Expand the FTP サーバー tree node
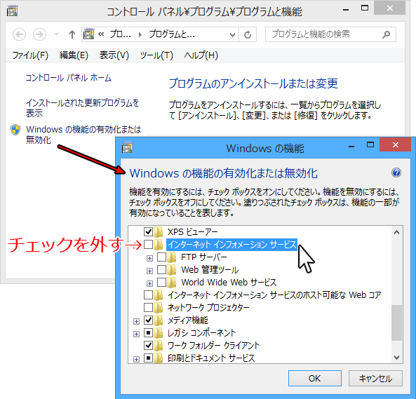The height and width of the screenshot is (399, 416). pos(149,258)
